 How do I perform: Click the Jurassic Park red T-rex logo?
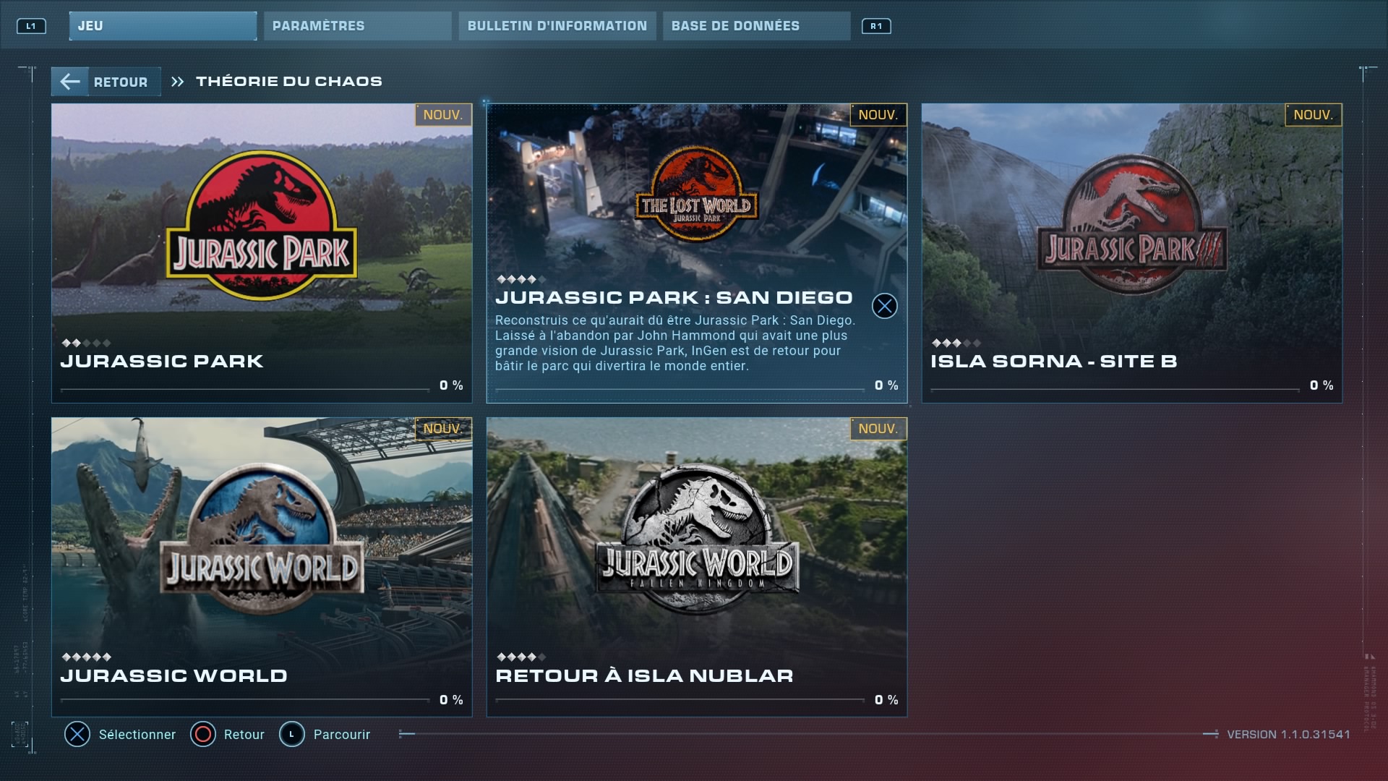(261, 225)
